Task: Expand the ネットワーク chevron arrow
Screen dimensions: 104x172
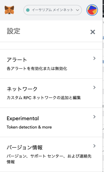Action: tap(94, 87)
